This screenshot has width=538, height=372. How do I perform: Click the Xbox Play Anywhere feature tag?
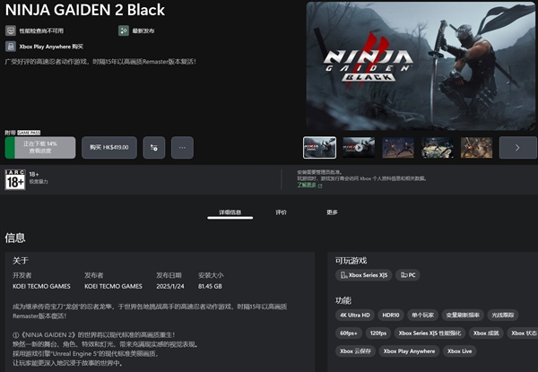click(409, 351)
